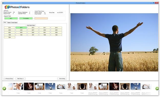The width and height of the screenshot is (160, 97).
Task: Select the 2.jpg hands-together thumbnail
Action: (x=18, y=86)
